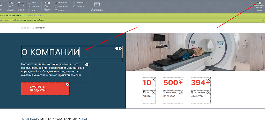Click pencil icon on 'Смотреть продукты' button
Viewport: 265px width, 120px height.
(67, 85)
